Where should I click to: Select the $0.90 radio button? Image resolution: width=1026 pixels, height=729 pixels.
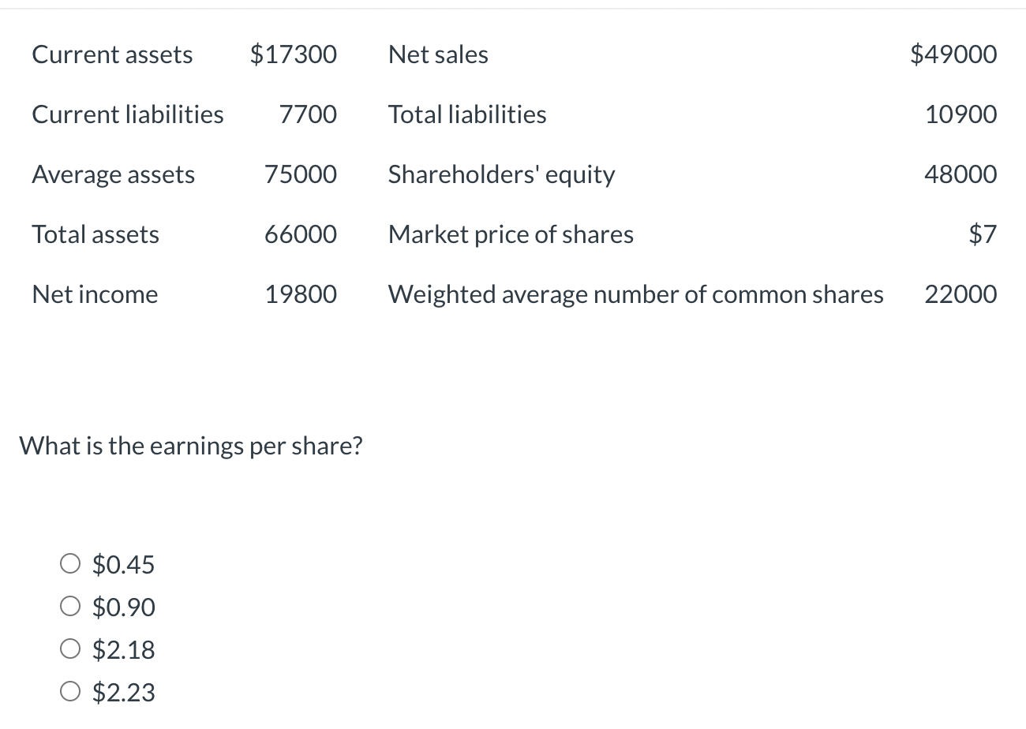[70, 607]
